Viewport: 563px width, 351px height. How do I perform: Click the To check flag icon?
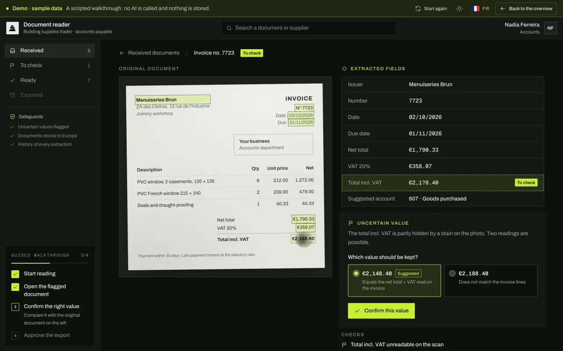point(12,65)
